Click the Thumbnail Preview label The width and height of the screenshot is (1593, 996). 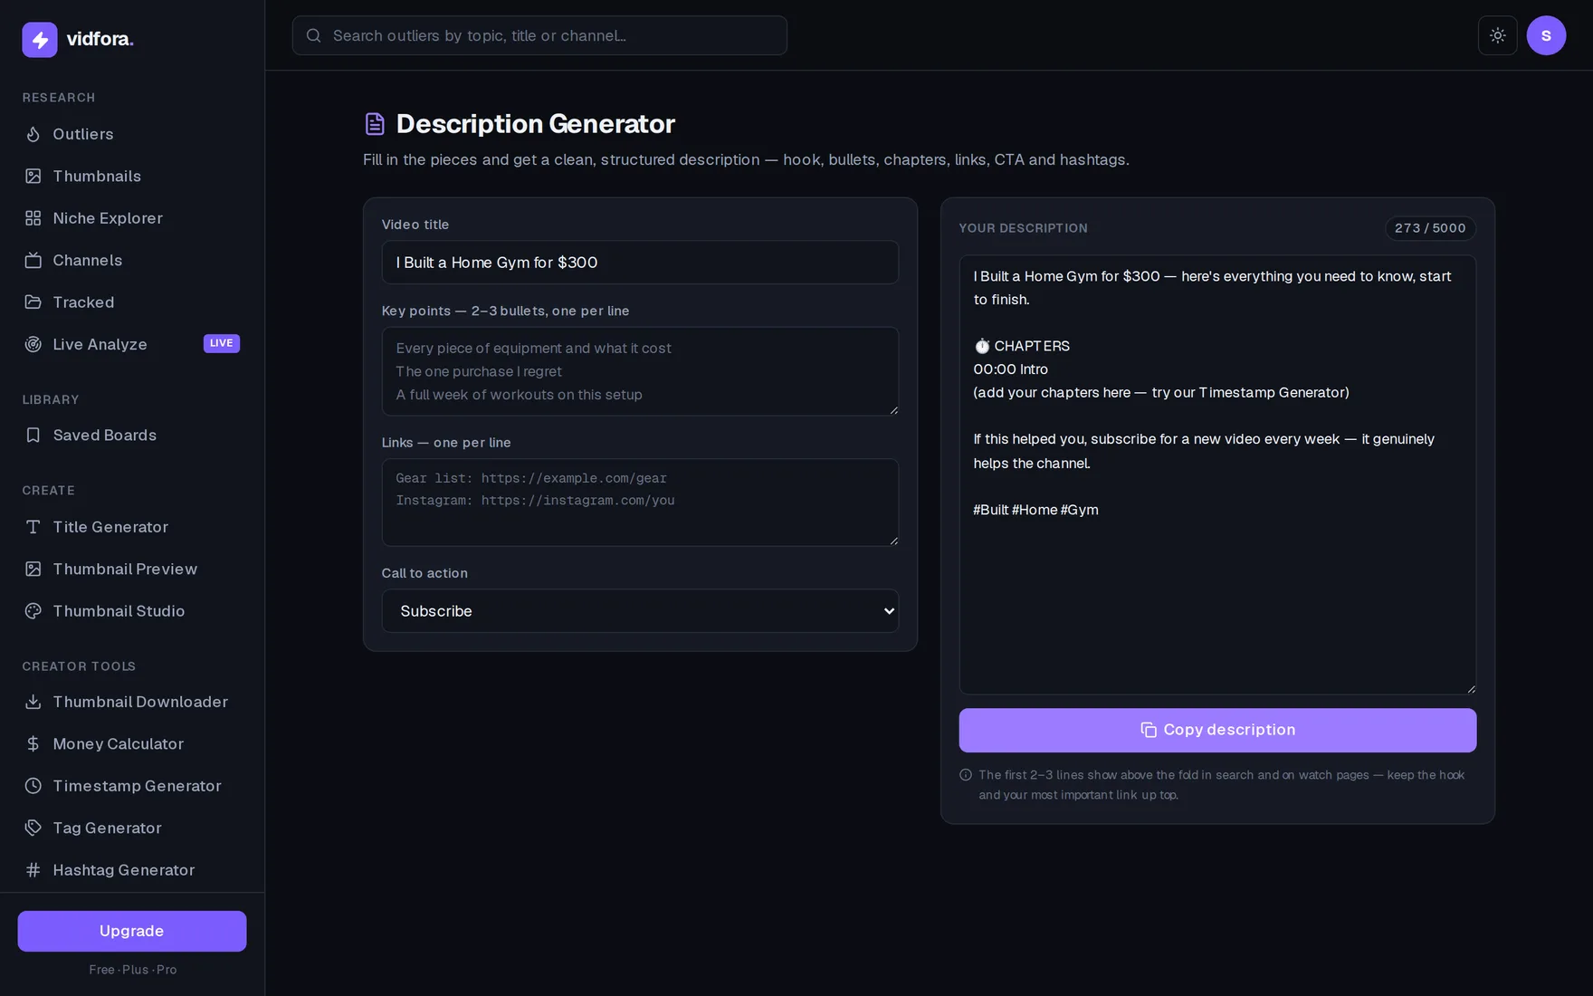pos(125,569)
